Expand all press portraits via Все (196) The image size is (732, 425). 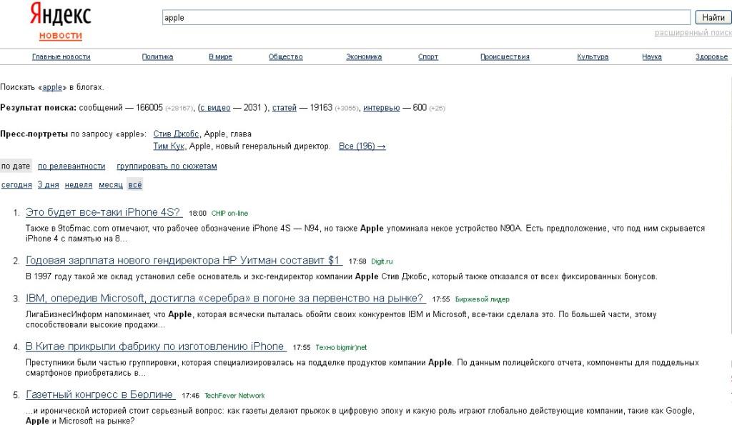(362, 146)
